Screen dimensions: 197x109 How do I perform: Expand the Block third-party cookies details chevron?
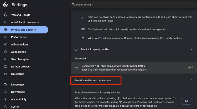(x=191, y=49)
